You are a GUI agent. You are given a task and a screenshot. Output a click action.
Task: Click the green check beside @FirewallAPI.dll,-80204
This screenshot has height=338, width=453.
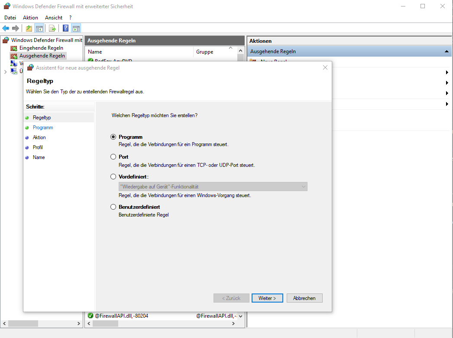91,316
